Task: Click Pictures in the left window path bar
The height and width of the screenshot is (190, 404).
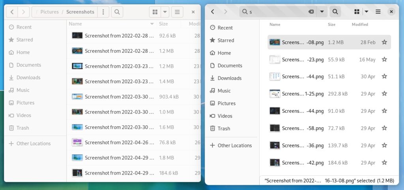Action: coord(50,12)
